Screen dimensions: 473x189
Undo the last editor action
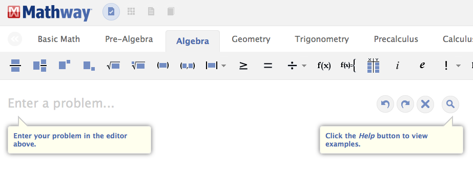click(385, 104)
